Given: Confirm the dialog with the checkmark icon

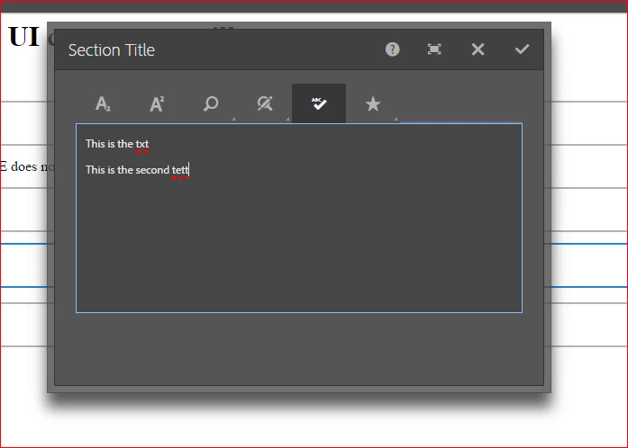Looking at the screenshot, I should [x=523, y=49].
